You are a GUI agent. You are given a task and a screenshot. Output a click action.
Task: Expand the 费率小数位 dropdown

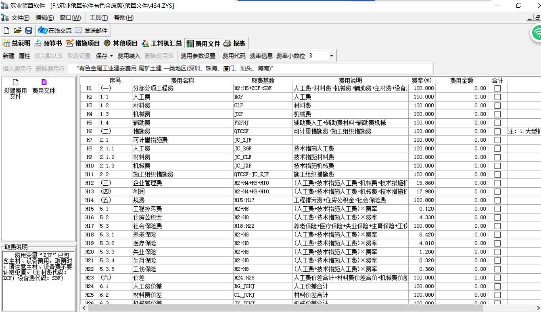pos(332,56)
